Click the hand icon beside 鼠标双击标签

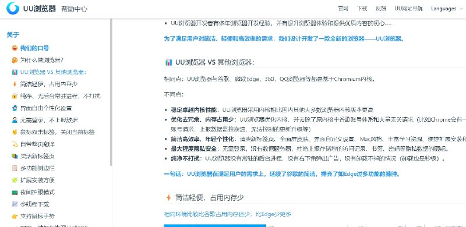coord(15,132)
